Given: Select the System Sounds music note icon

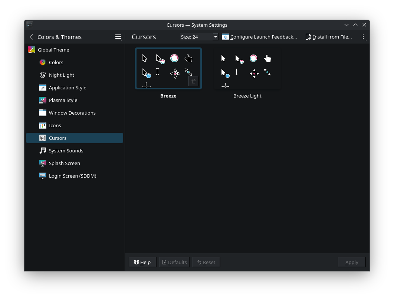Looking at the screenshot, I should [43, 151].
